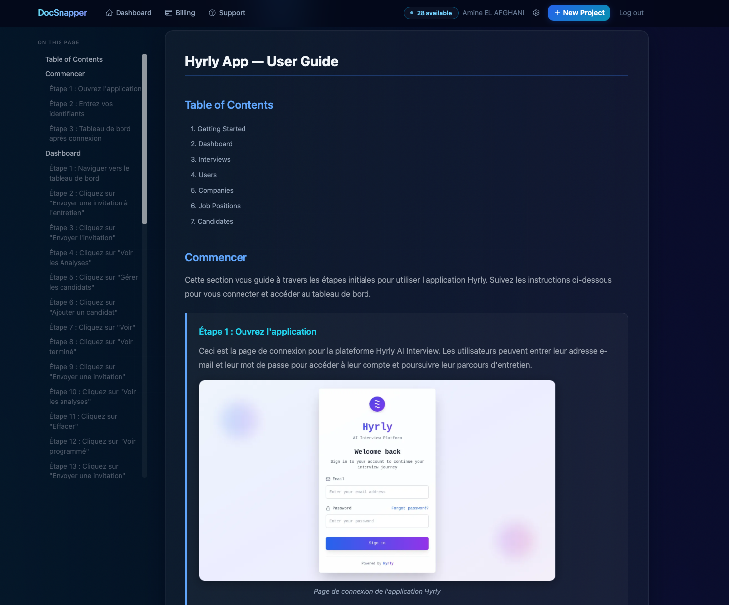Image resolution: width=729 pixels, height=605 pixels.
Task: Click the credit card icon beside Billing
Action: coord(168,13)
